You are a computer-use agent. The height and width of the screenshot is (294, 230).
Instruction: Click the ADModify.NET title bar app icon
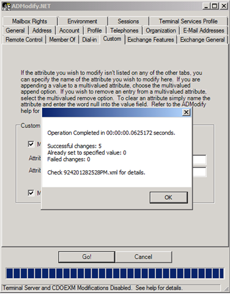point(6,6)
